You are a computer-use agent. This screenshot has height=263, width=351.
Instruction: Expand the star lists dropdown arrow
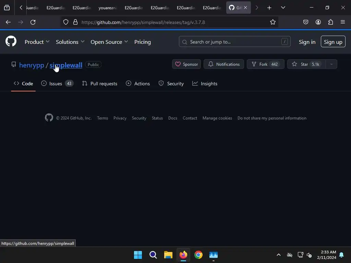pos(331,64)
